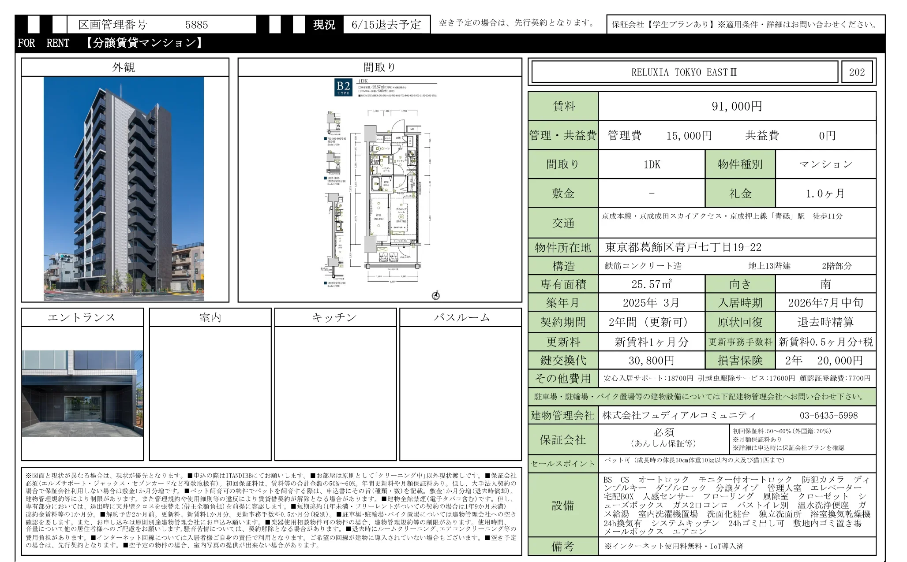The height and width of the screenshot is (562, 907).
Task: Click the management company 株式会社フュディアルコミュニティ
Action: click(680, 415)
